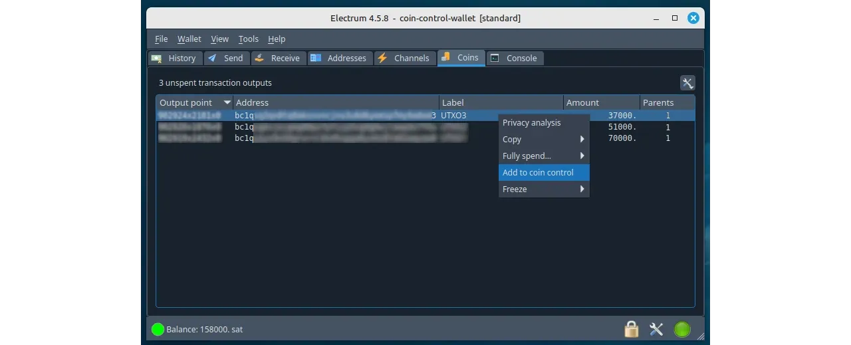Click the Coins tab icon
Viewport: 851px width, 345px height.
coord(445,57)
